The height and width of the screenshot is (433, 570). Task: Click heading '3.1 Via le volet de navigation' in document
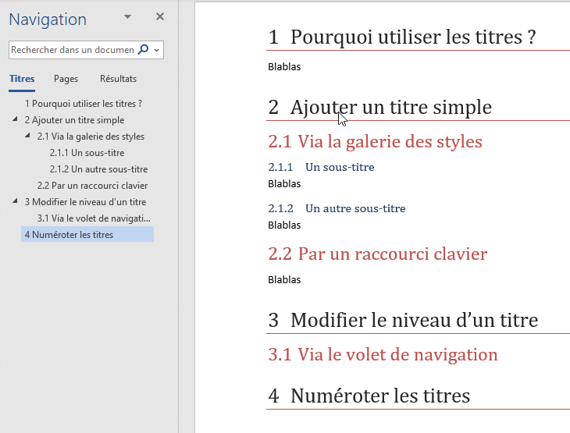click(383, 354)
